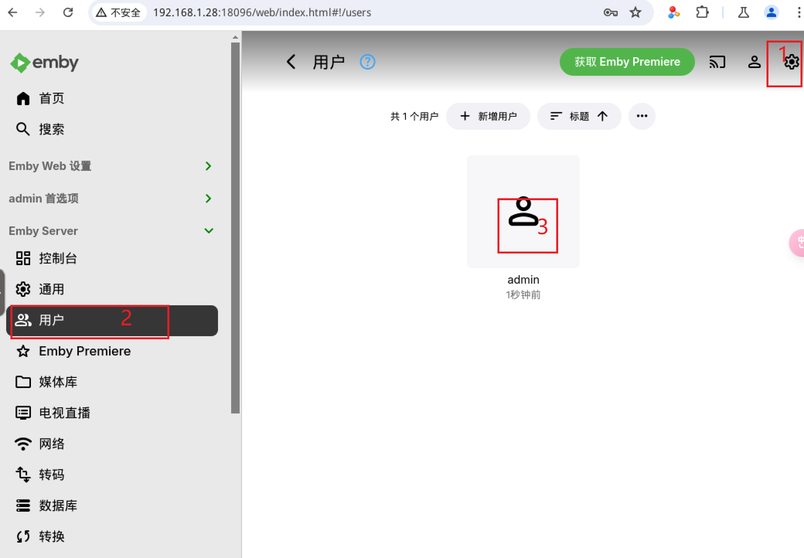Image resolution: width=804 pixels, height=558 pixels.
Task: Open the Chrome profile avatar
Action: [x=772, y=12]
